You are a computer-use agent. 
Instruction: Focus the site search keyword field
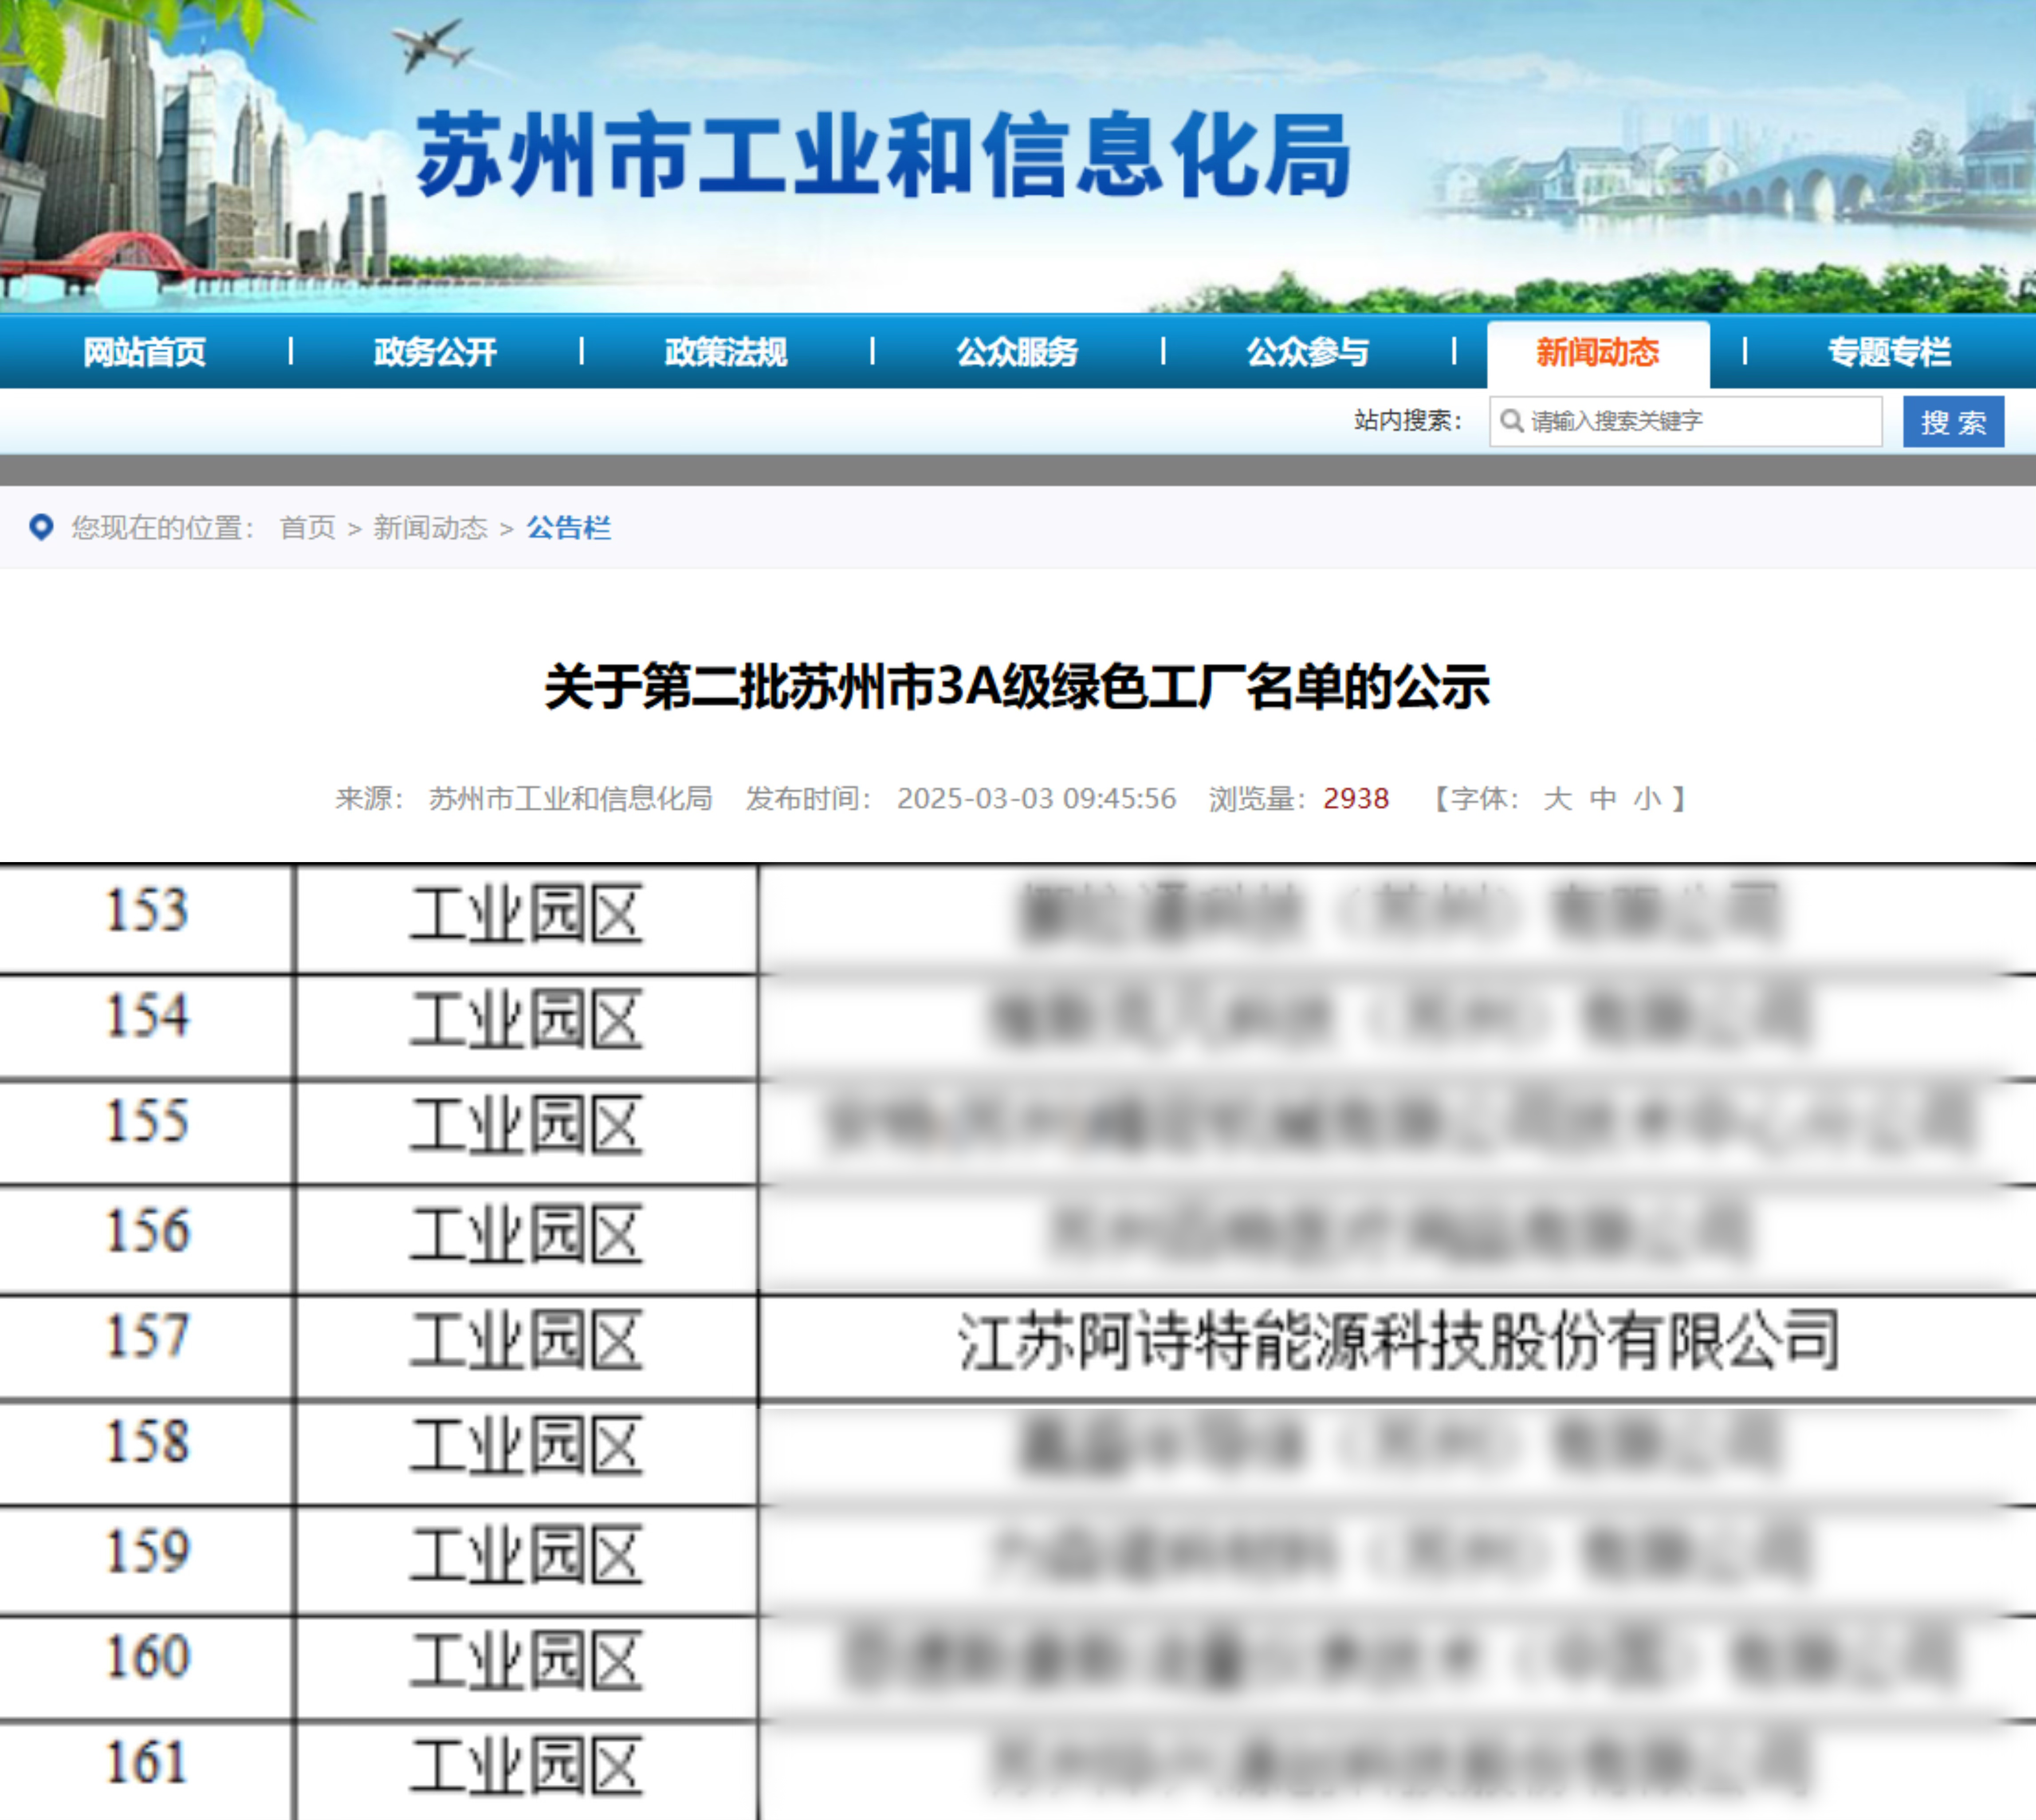pos(1699,421)
